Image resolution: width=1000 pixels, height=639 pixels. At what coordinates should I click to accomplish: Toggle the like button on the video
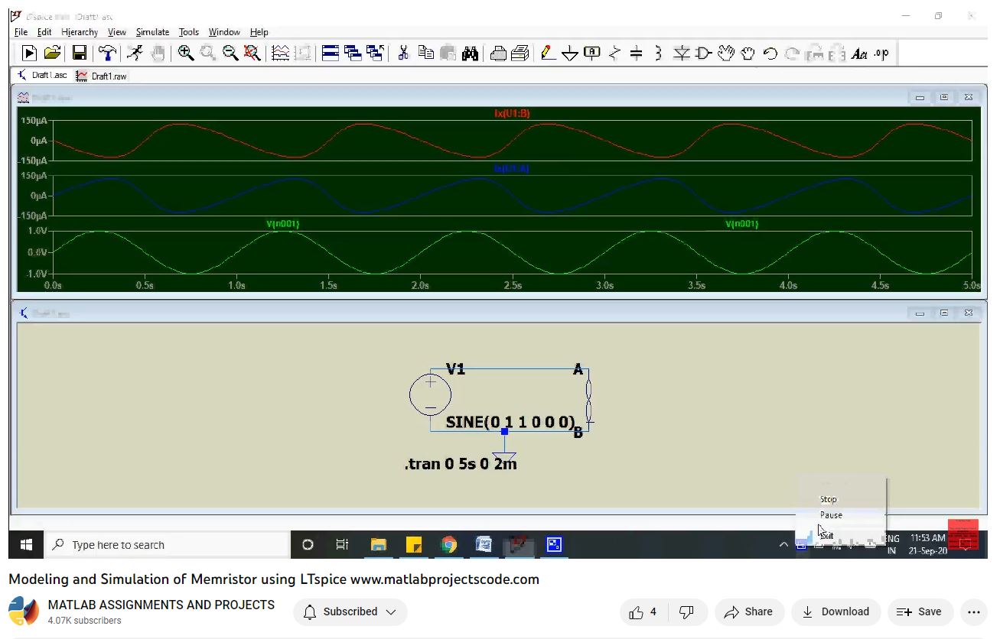pyautogui.click(x=643, y=612)
